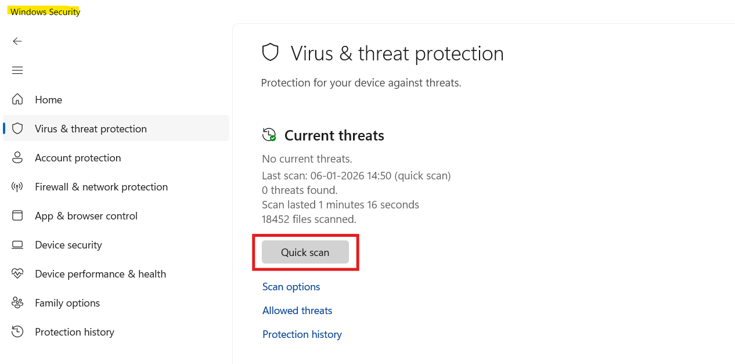Click the Current threats scan status icon
Screen dimensions: 735x364
269,135
